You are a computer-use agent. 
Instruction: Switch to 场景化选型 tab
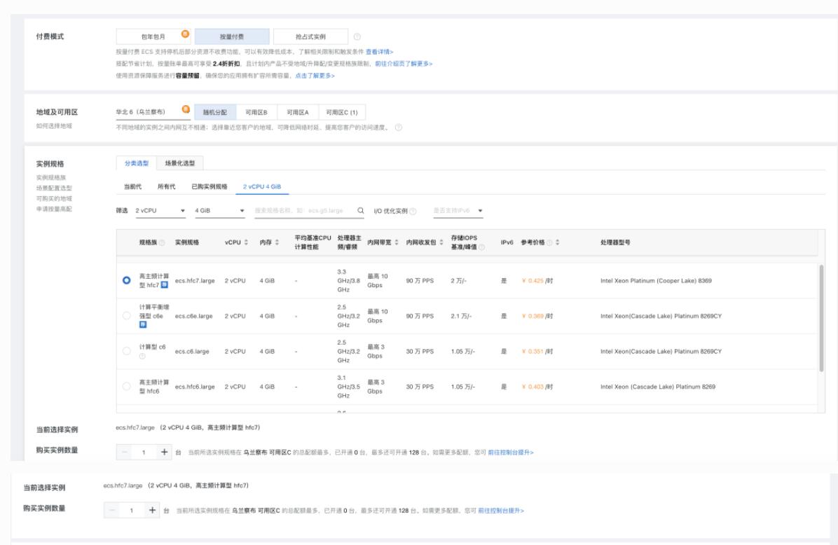tap(179, 163)
